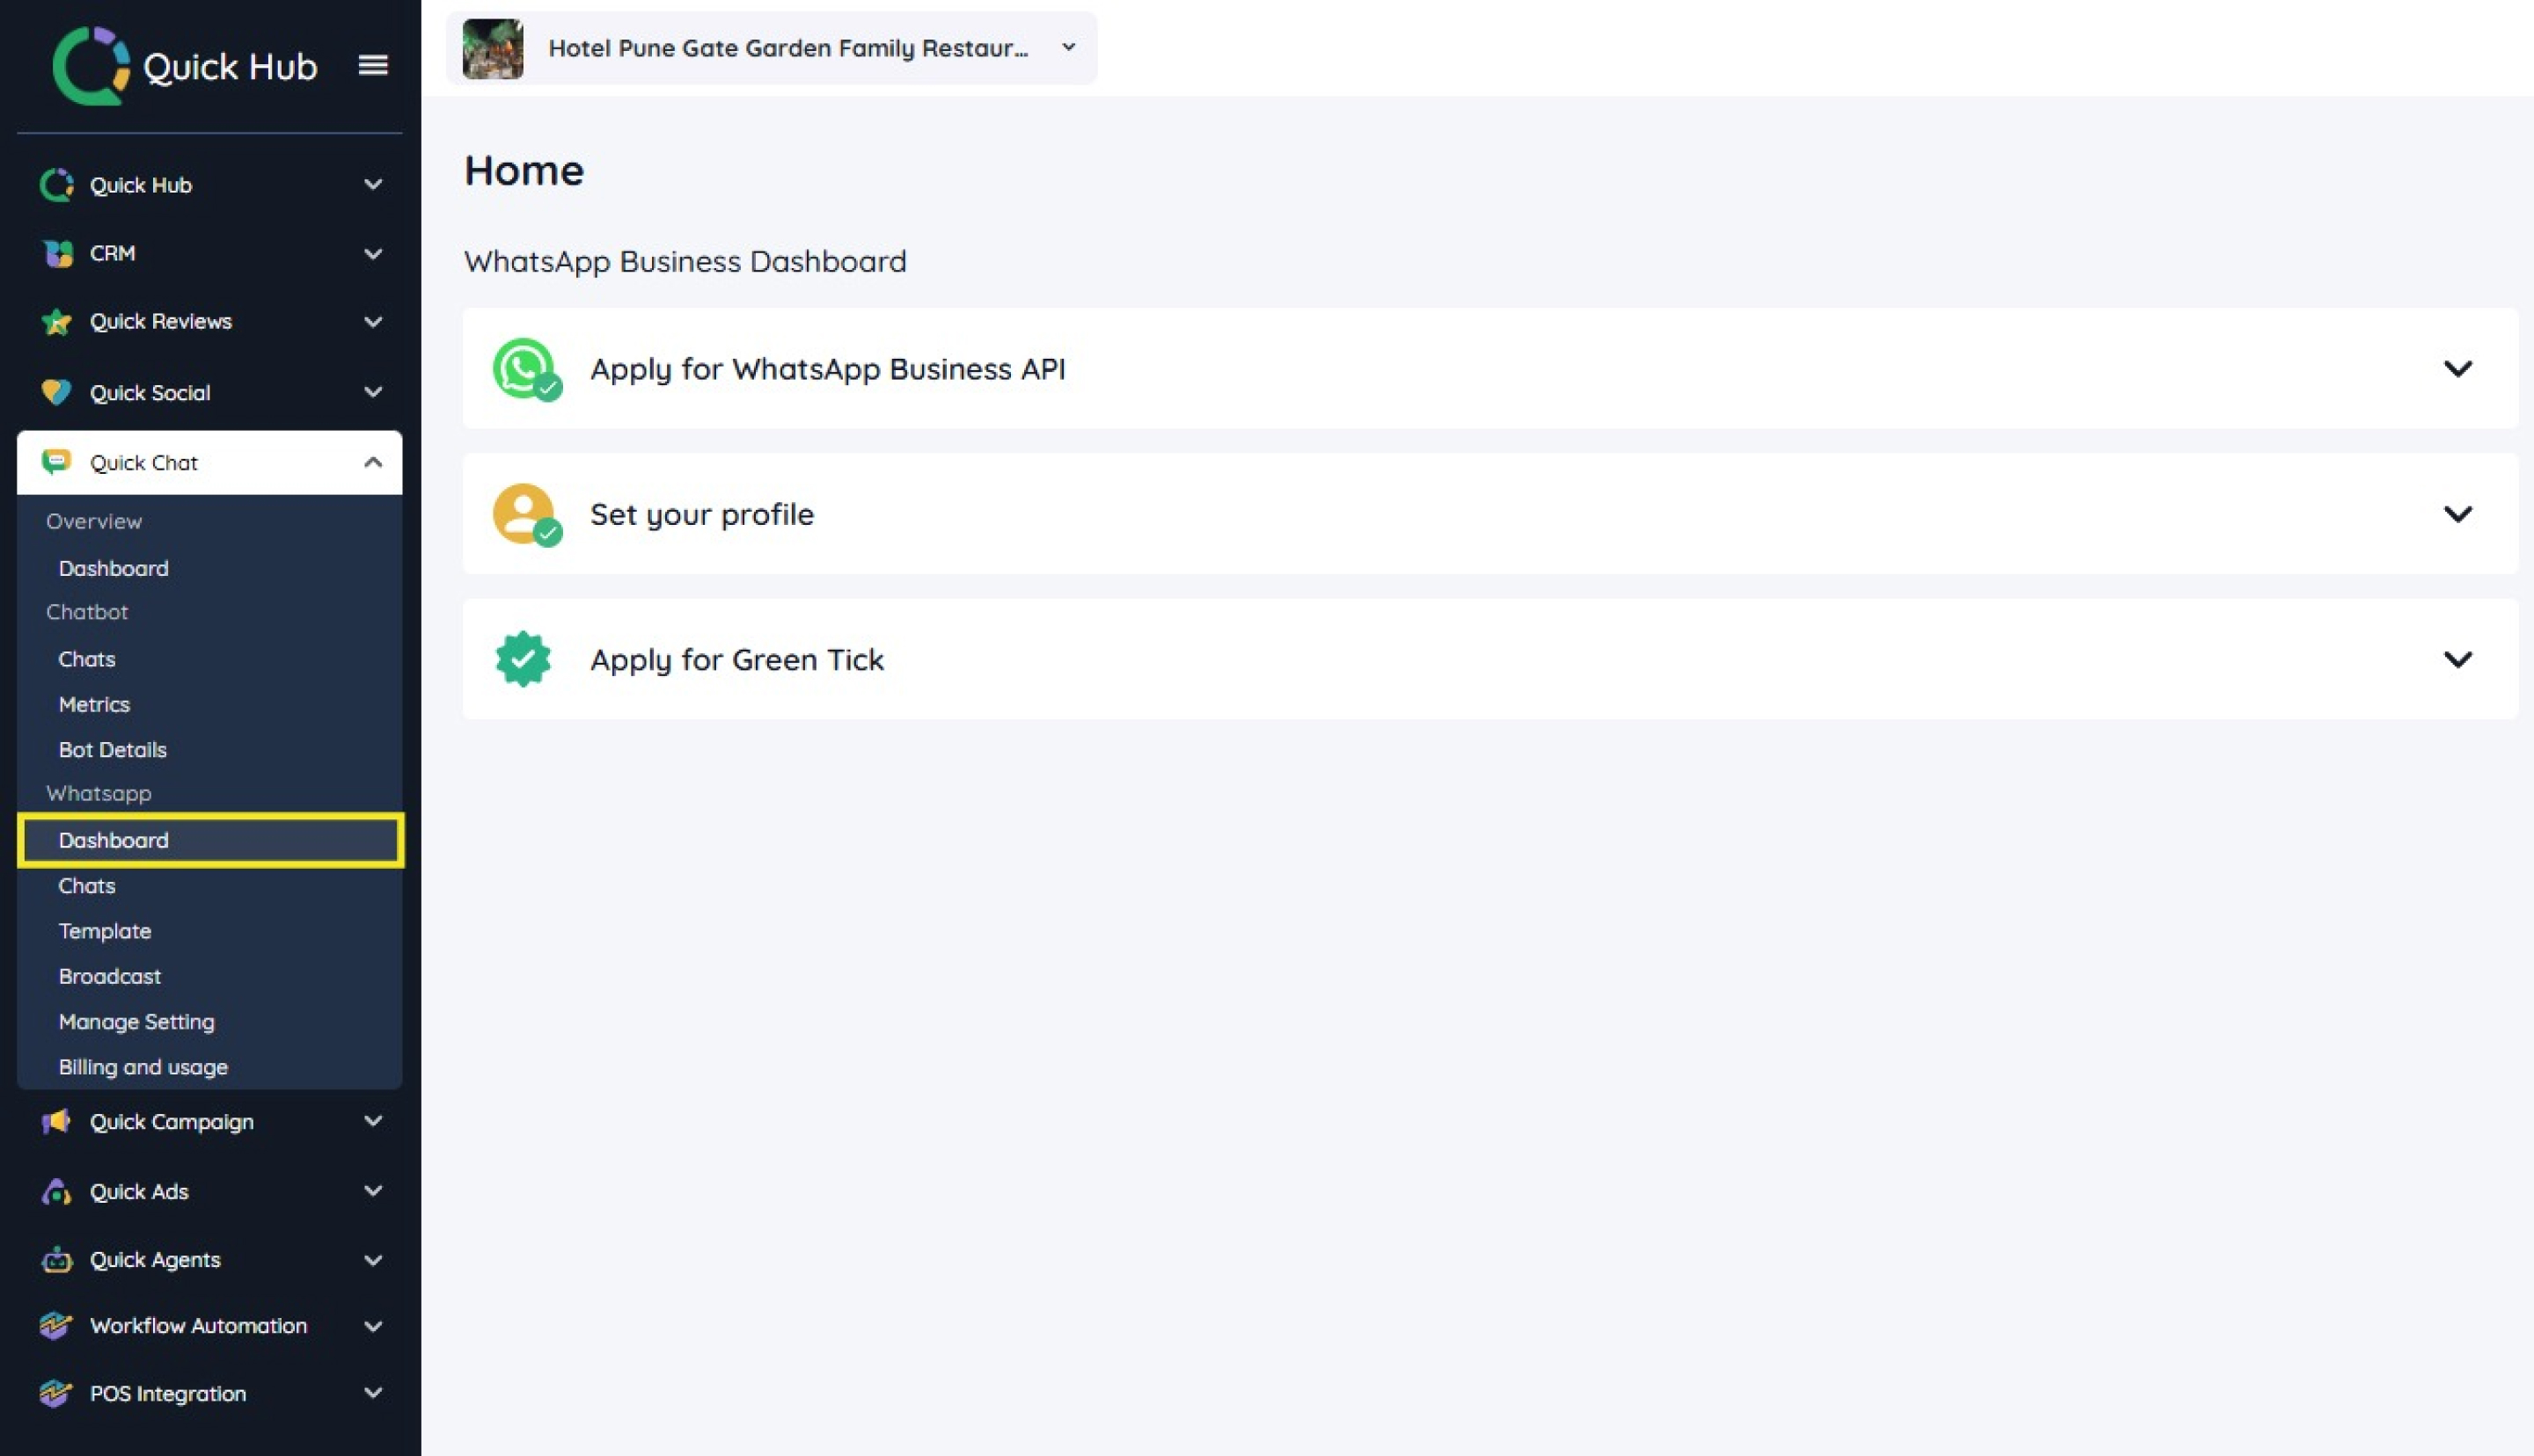The image size is (2534, 1456).
Task: Select Bot Details under Chatbot
Action: 113,749
